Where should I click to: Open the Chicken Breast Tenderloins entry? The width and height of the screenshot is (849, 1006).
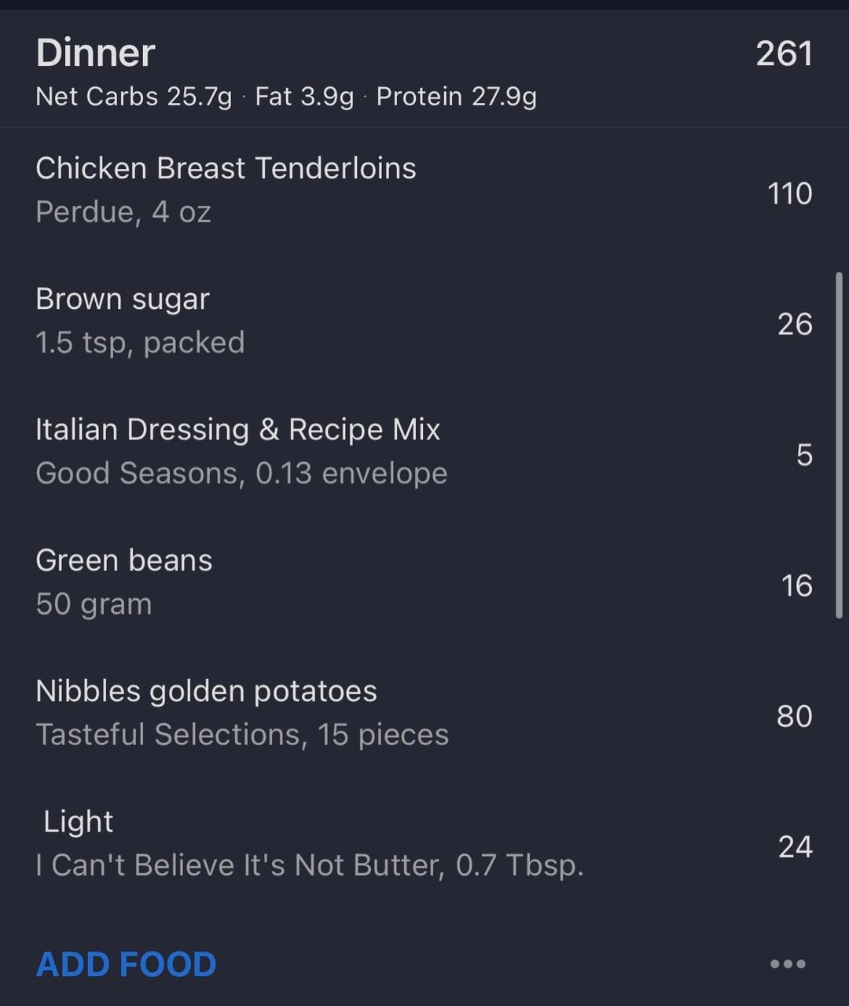226,168
